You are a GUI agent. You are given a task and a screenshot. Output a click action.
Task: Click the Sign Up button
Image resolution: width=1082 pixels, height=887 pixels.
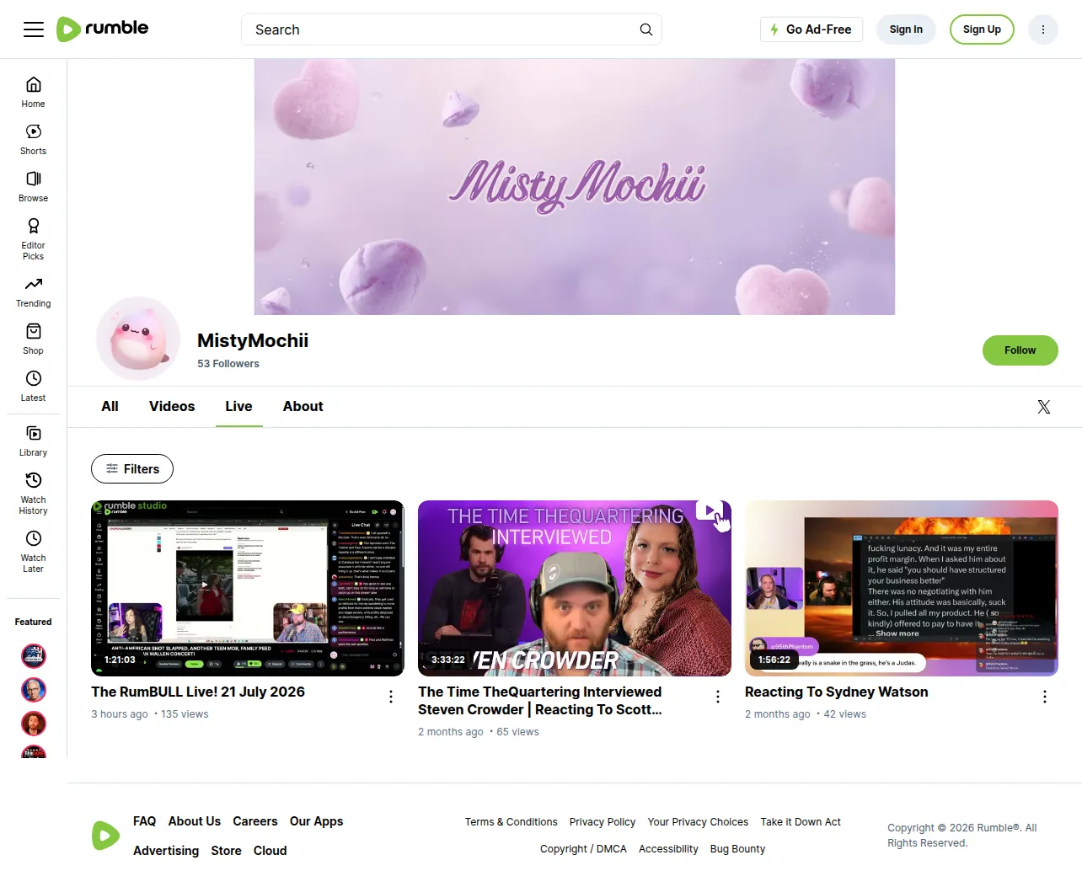coord(982,29)
